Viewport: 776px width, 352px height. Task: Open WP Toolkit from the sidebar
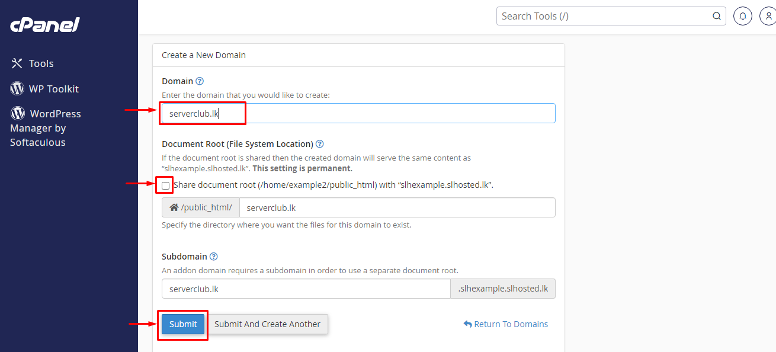[x=53, y=88]
